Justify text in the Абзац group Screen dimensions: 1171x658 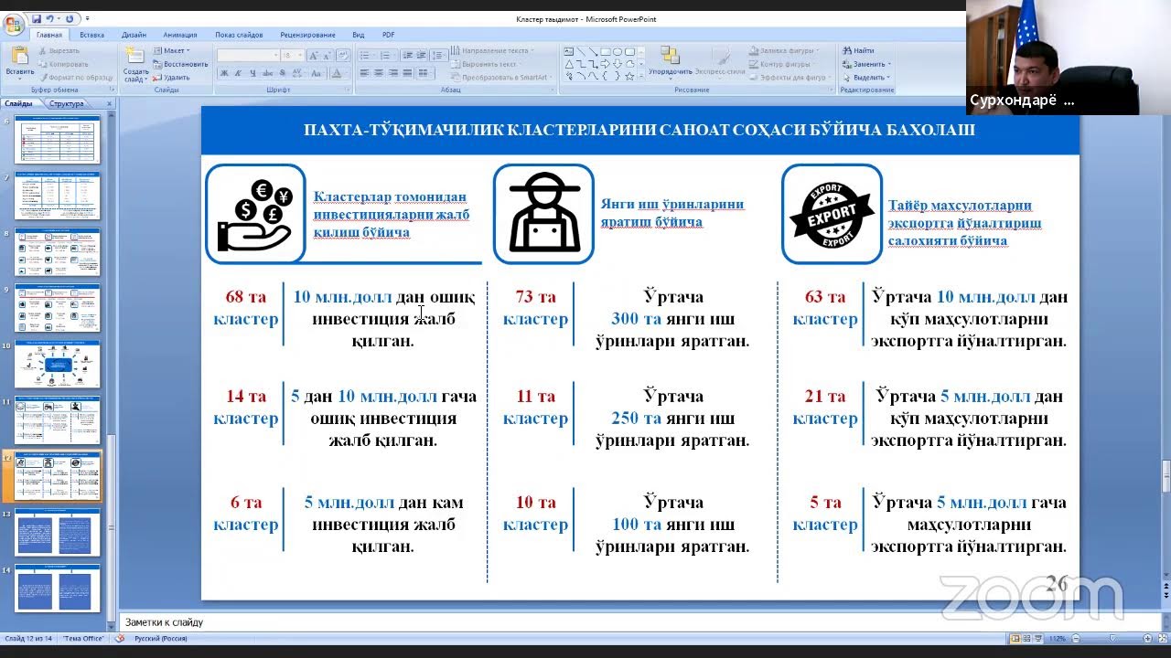point(407,73)
